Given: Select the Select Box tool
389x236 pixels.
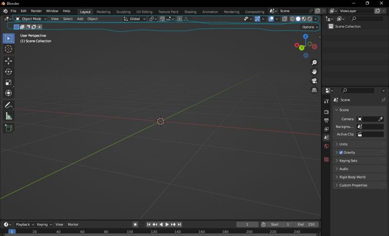Looking at the screenshot, I should (8, 38).
